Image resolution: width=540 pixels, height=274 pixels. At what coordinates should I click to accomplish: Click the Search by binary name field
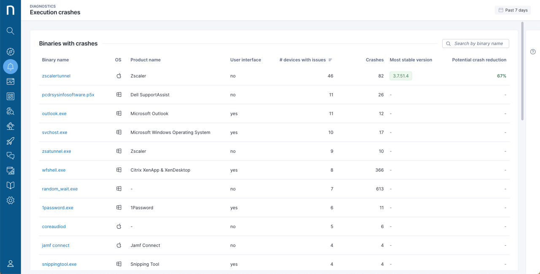(478, 44)
